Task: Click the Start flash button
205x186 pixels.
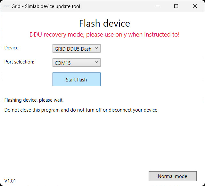Action: pyautogui.click(x=77, y=80)
